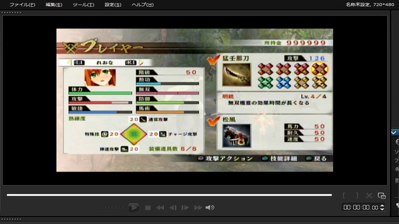Set mark-in with the left bracket icon
This screenshot has height=224, width=399.
pyautogui.click(x=344, y=195)
